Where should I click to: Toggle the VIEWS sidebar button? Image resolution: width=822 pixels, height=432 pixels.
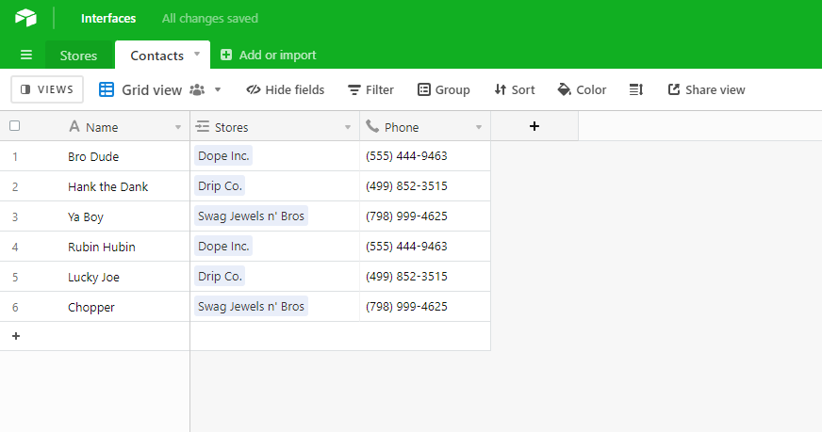[47, 89]
